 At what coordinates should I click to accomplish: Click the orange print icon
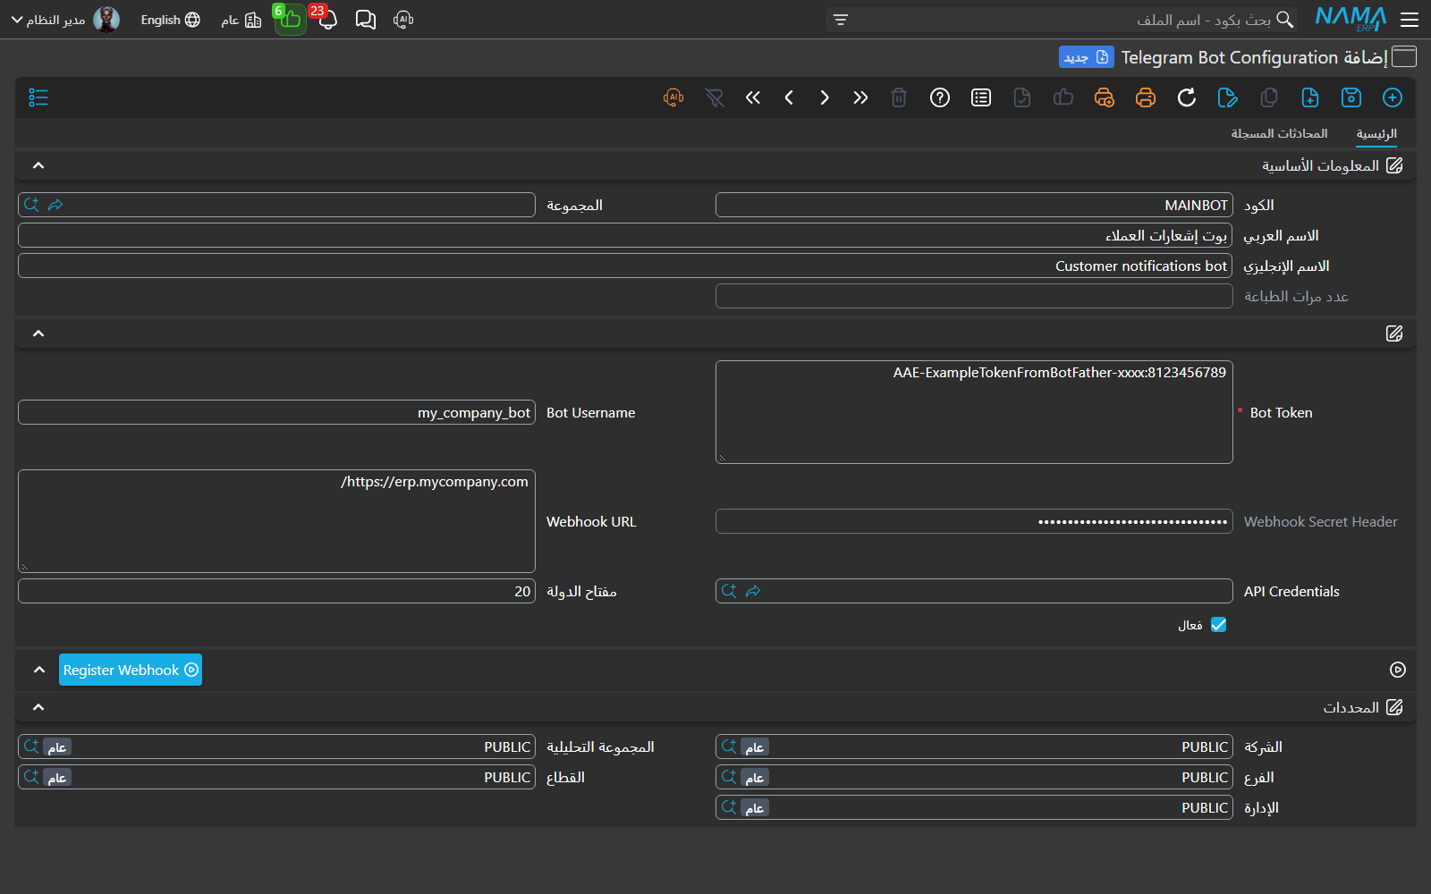pos(1146,97)
